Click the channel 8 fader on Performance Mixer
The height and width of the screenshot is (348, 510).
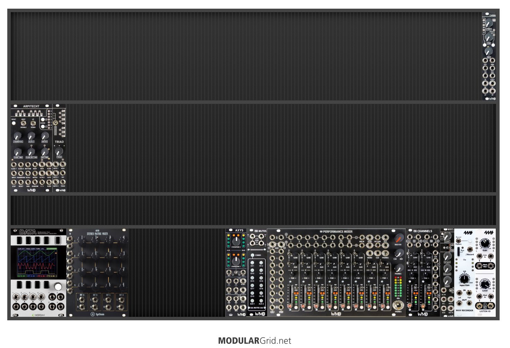click(382, 306)
